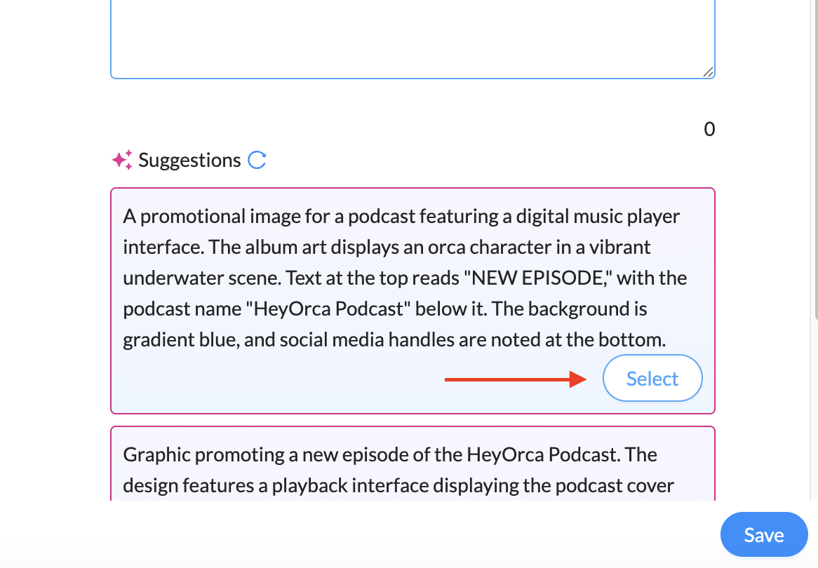Click the pink sparkle Suggestions icon
This screenshot has height=568, width=818.
click(122, 160)
